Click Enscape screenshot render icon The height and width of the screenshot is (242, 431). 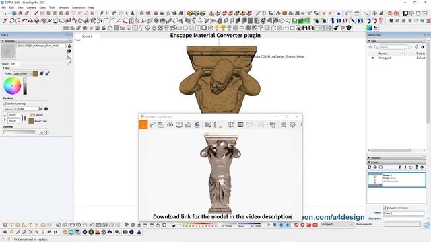pyautogui.click(x=208, y=124)
